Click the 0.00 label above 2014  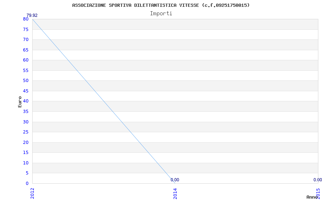coord(175,180)
